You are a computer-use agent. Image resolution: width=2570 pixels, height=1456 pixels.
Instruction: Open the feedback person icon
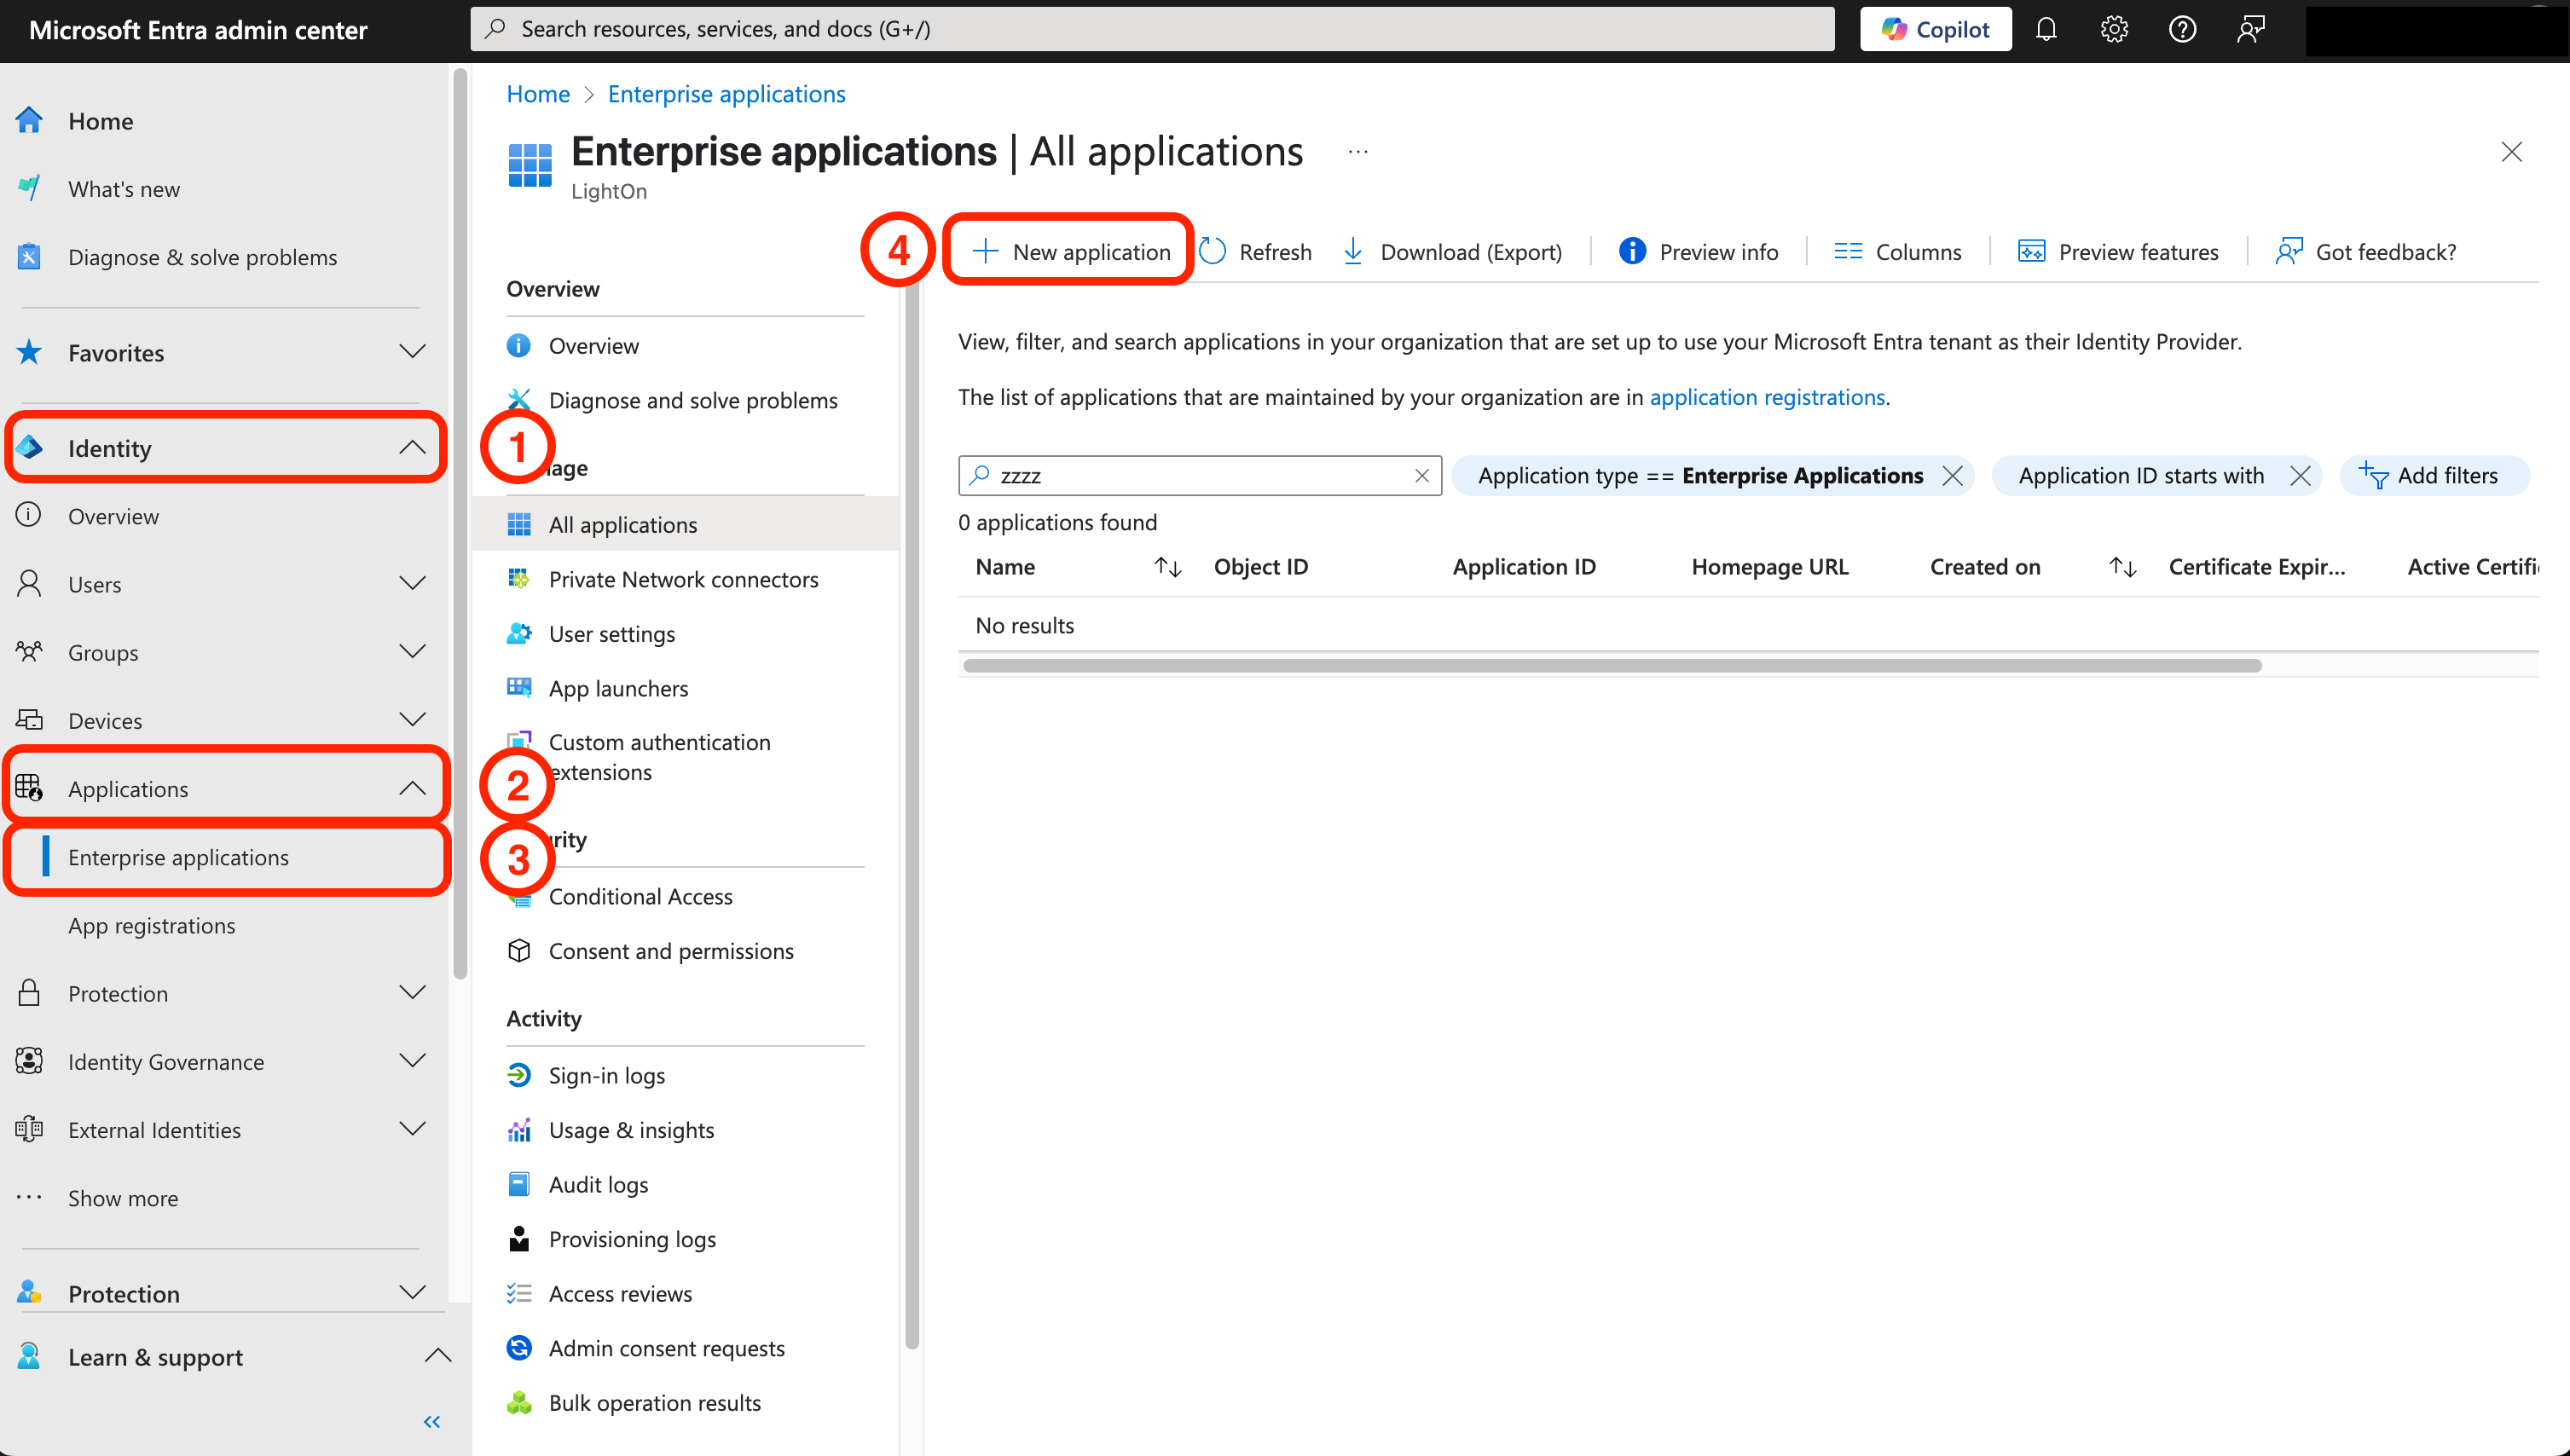(2250, 29)
